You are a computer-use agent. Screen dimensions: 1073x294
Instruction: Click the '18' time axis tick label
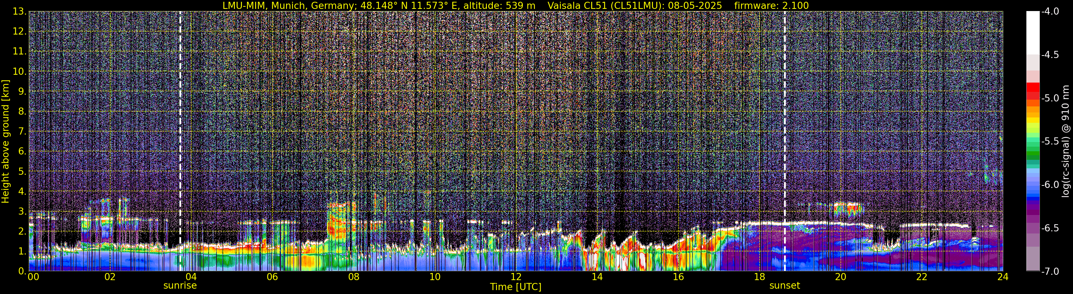tap(759, 277)
